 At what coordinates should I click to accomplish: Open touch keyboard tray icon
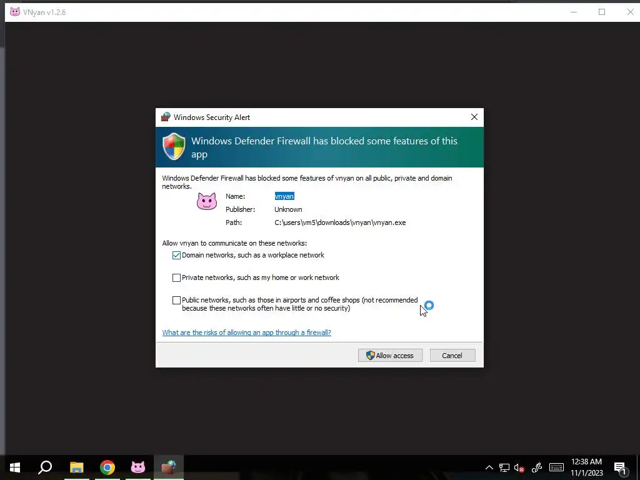tap(556, 467)
